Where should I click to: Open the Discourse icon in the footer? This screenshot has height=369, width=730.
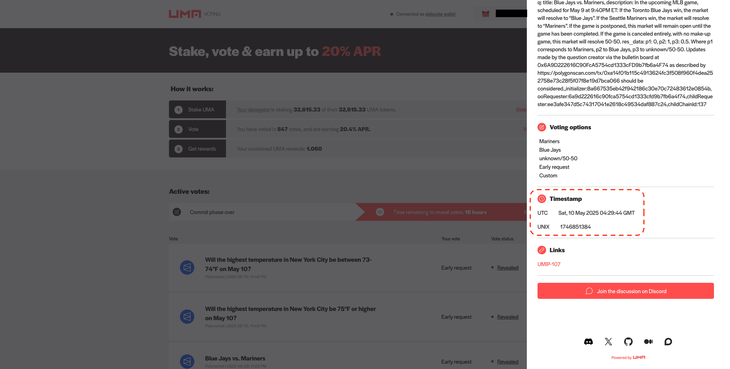pyautogui.click(x=668, y=342)
